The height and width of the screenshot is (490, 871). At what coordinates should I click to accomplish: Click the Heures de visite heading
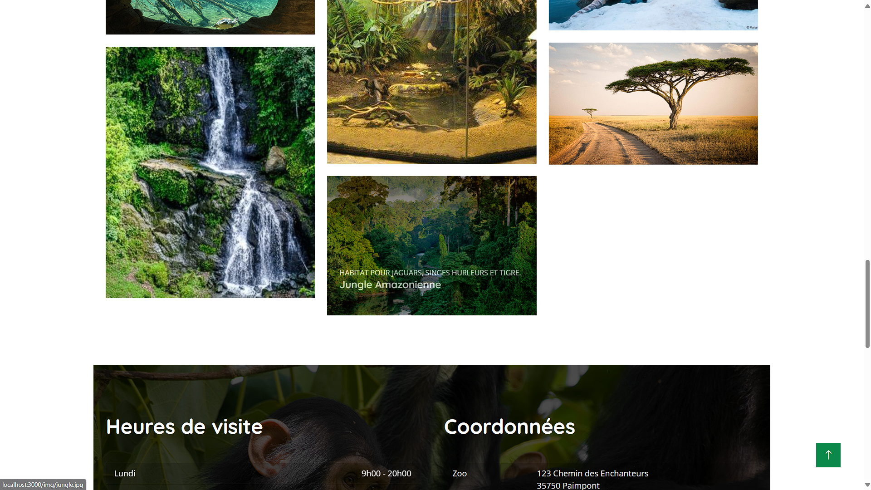(x=184, y=426)
